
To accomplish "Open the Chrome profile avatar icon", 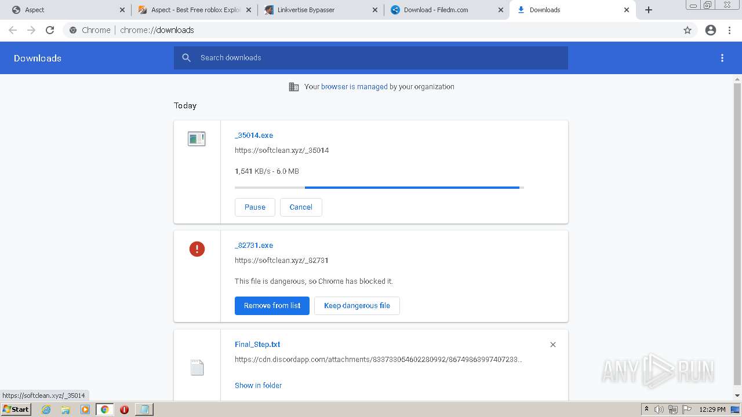I will coord(711,30).
